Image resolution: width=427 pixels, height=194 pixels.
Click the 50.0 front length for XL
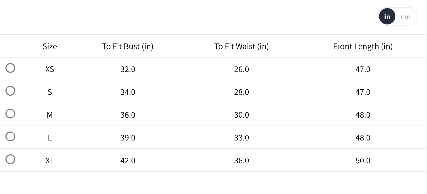(363, 161)
